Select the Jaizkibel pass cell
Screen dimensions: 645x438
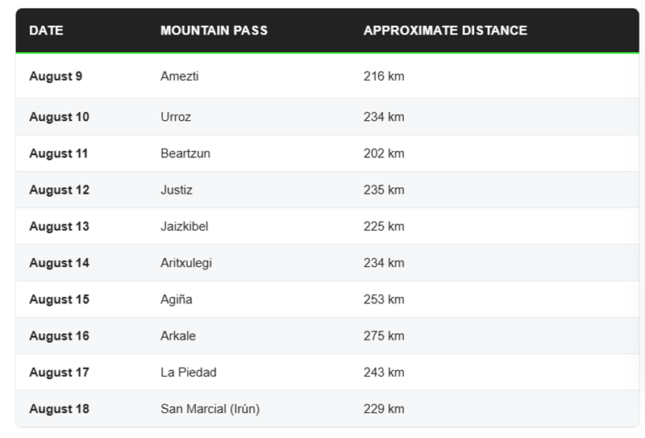click(185, 227)
